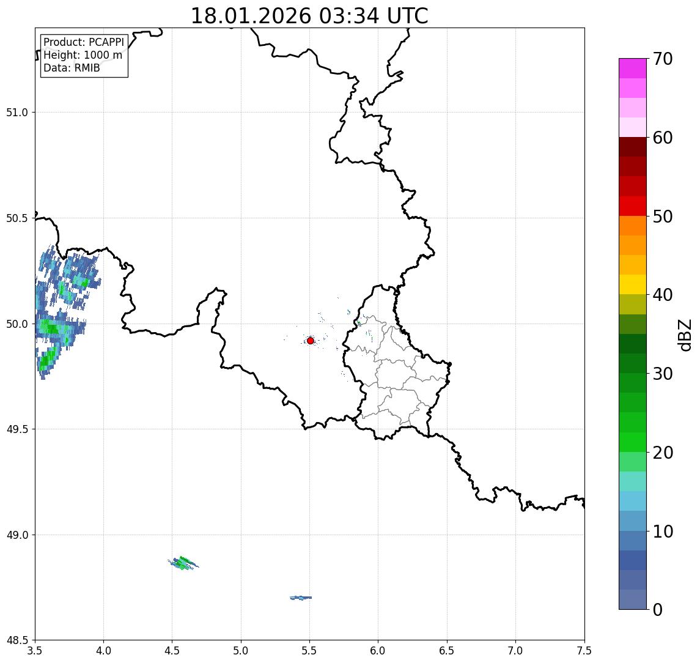Click the 'Height: 1000 m' label
Image resolution: width=700 pixels, height=663 pixels.
(x=83, y=55)
